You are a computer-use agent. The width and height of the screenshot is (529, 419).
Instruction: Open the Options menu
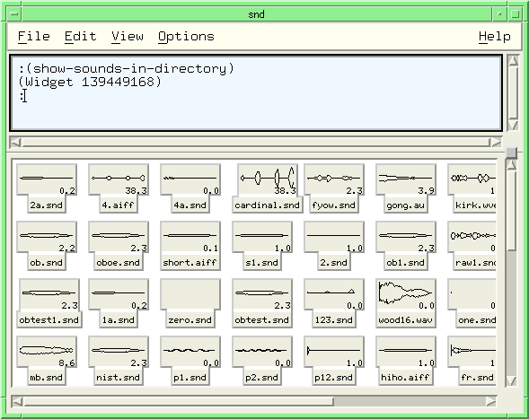186,37
